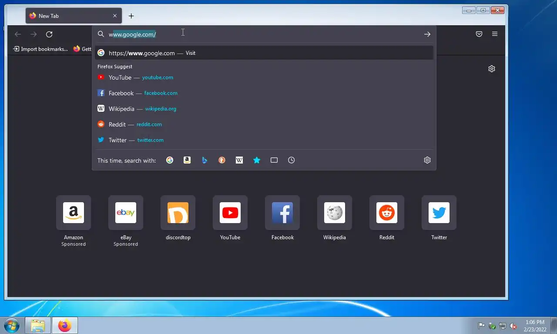Click the Action Center flag tray icon

pos(482,326)
